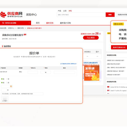The width and height of the screenshot is (127, 127).
Task: Open the 采购中心 breadcrumb link
Action: (x=11, y=28)
